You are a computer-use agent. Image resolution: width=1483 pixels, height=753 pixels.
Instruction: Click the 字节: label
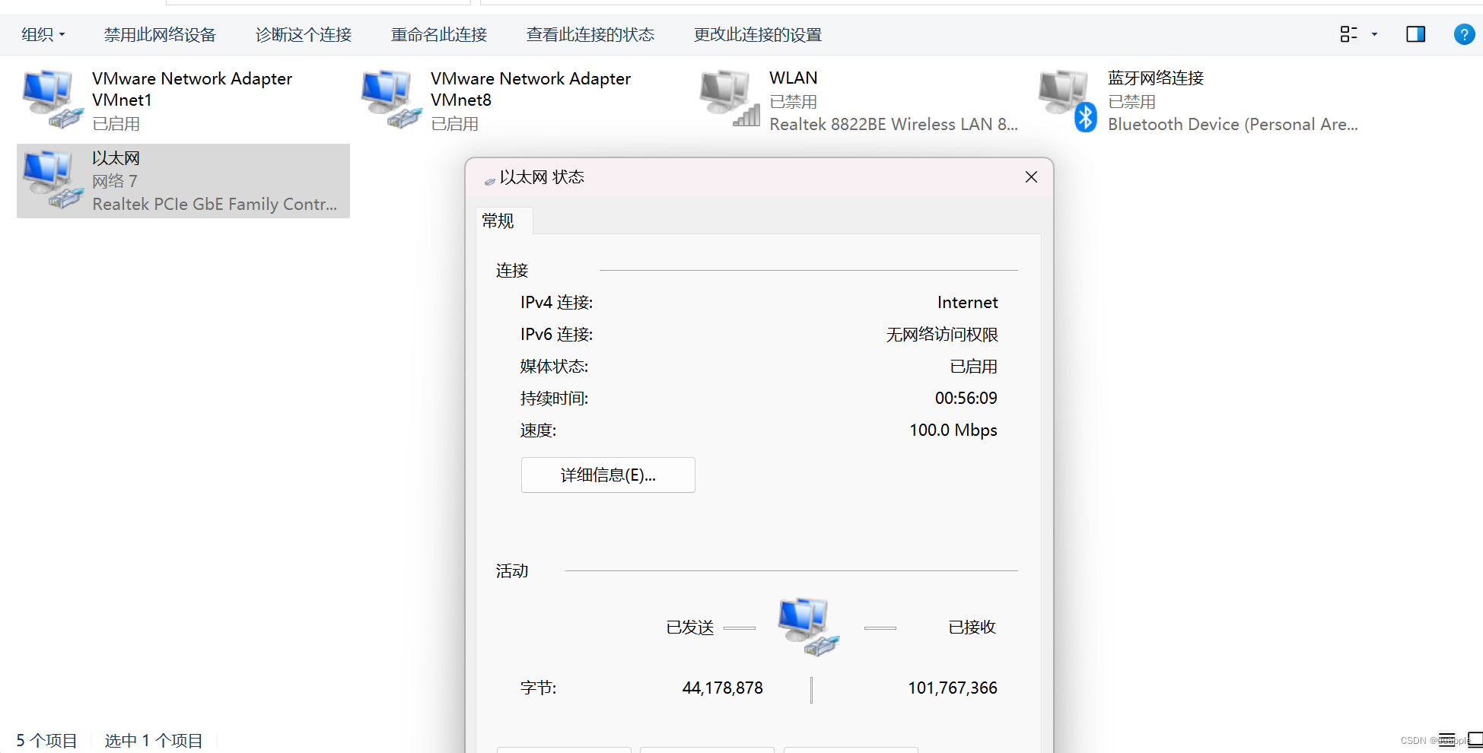click(539, 688)
